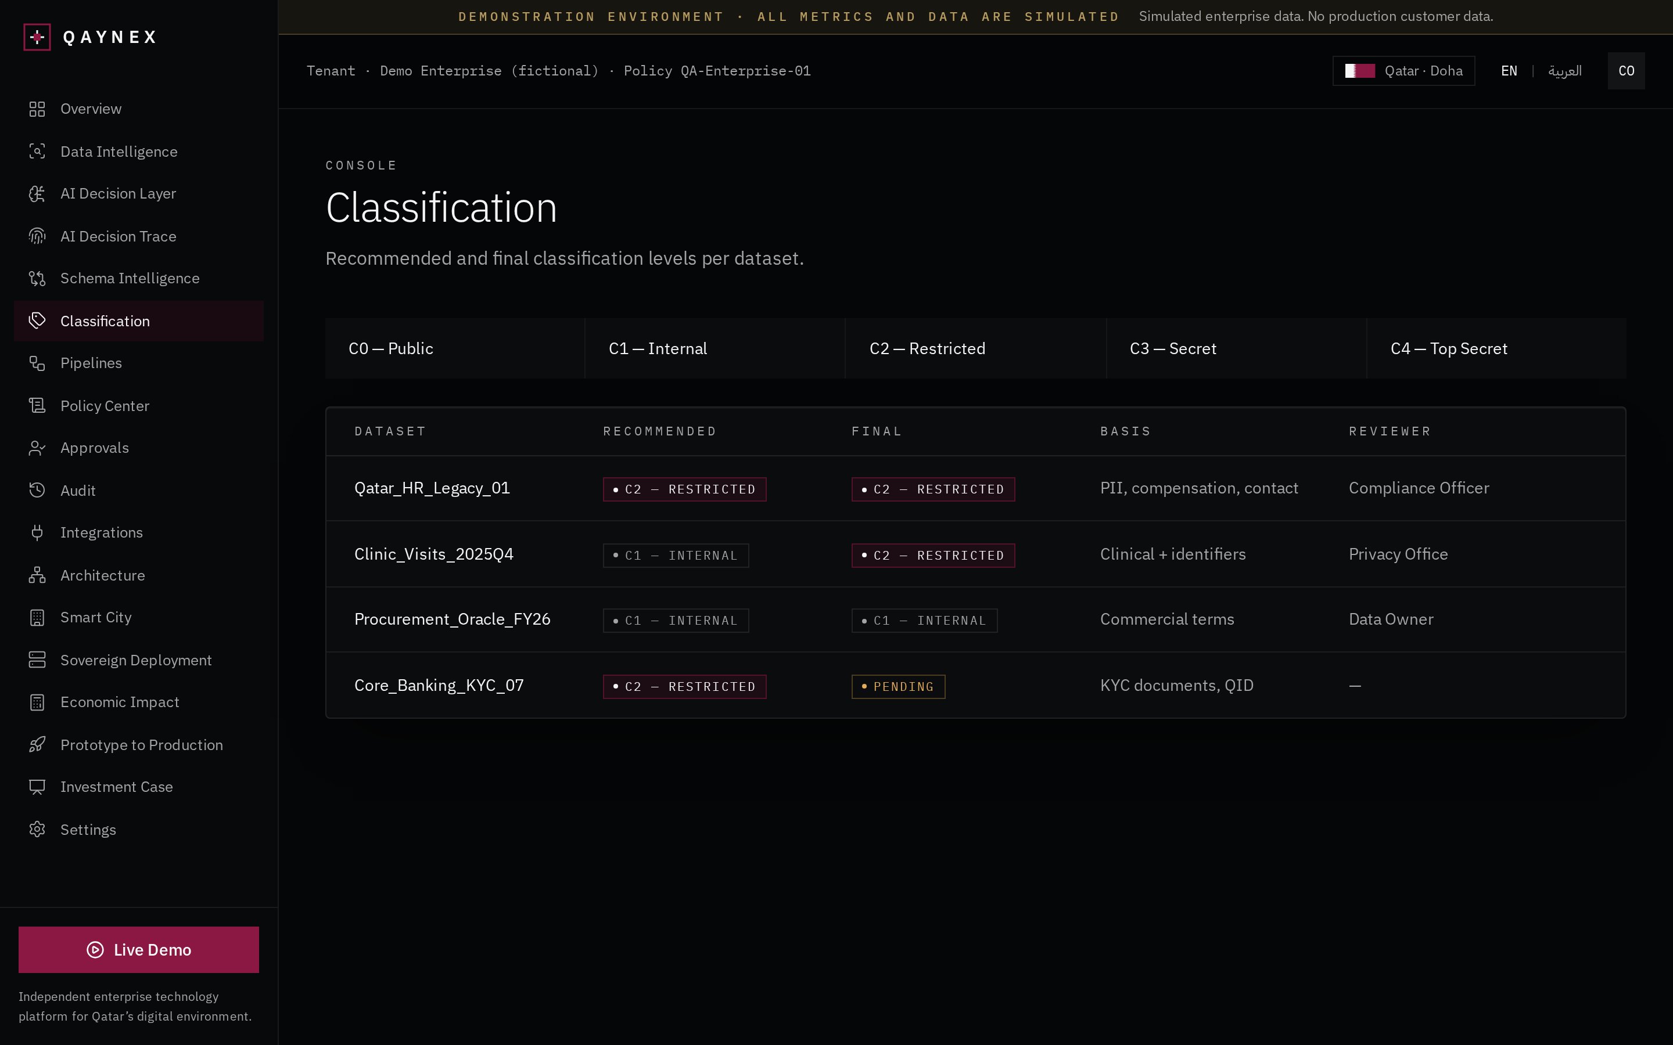Viewport: 1673px width, 1045px height.
Task: Open the Qatar · Doha region selector
Action: coord(1403,70)
